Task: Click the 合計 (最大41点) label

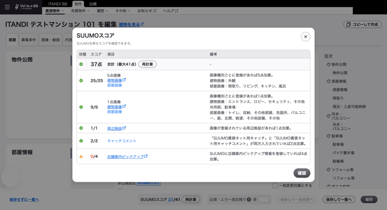Action: click(x=121, y=65)
